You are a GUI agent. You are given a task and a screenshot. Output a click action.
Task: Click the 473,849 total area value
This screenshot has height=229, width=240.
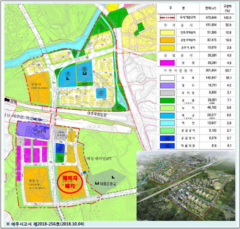(211, 17)
